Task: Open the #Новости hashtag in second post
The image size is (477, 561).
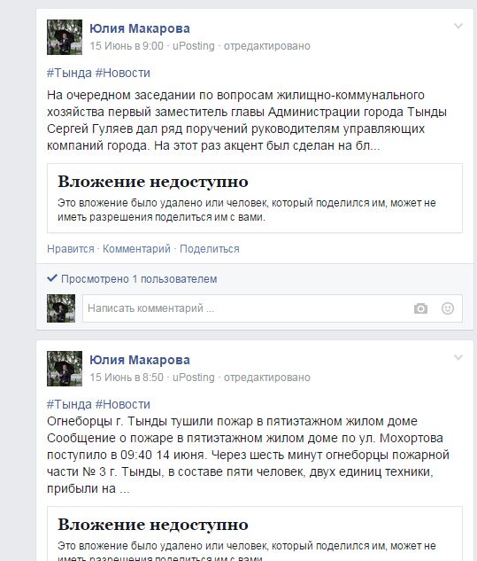Action: (x=123, y=404)
